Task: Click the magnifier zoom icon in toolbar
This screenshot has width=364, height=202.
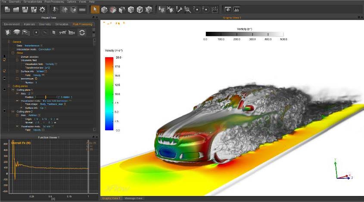Action: [x=188, y=9]
